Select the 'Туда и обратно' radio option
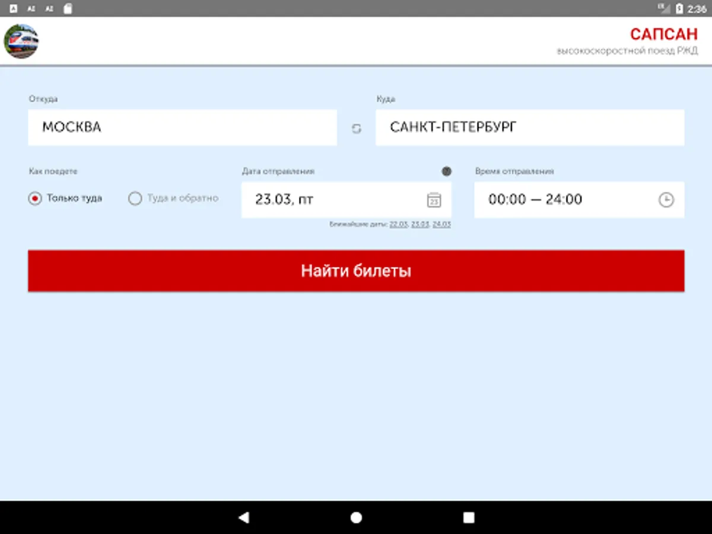Viewport: 712px width, 534px height. 173,198
